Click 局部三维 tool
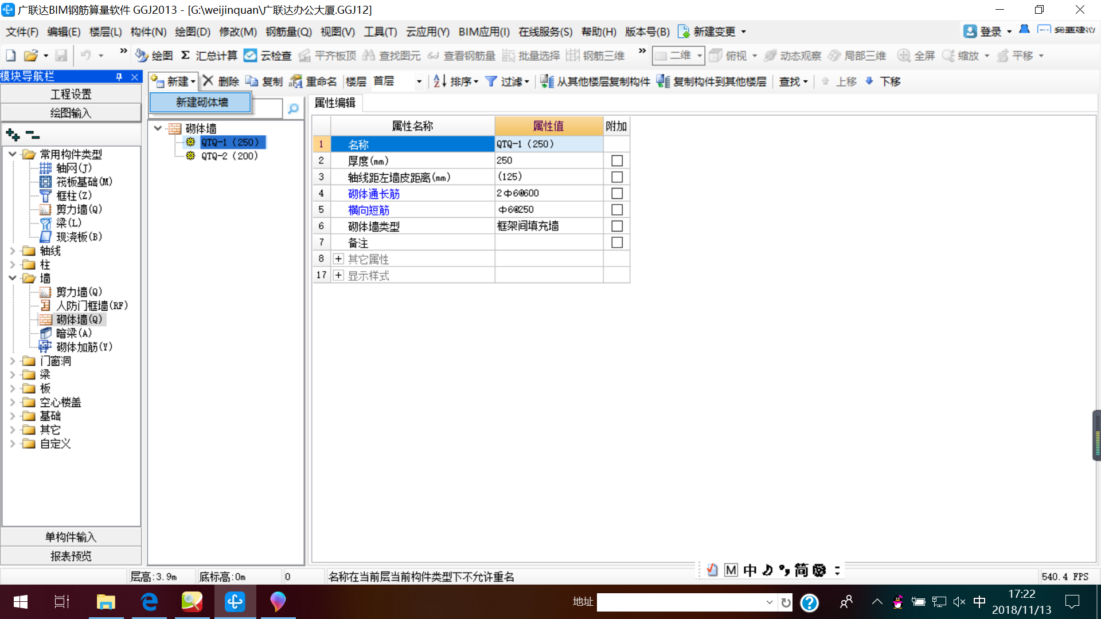1101x619 pixels. [857, 56]
